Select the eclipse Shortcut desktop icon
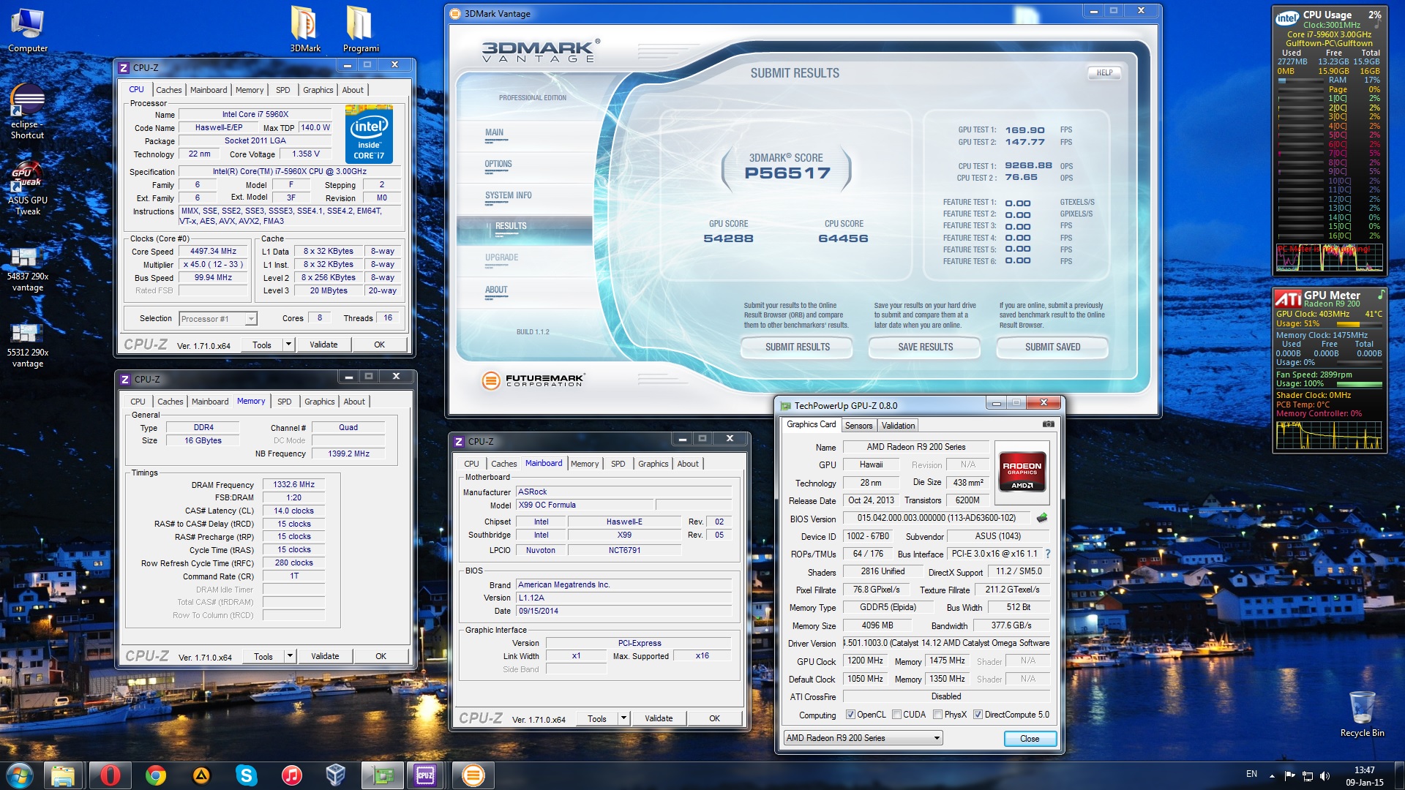The width and height of the screenshot is (1405, 790). coord(28,111)
